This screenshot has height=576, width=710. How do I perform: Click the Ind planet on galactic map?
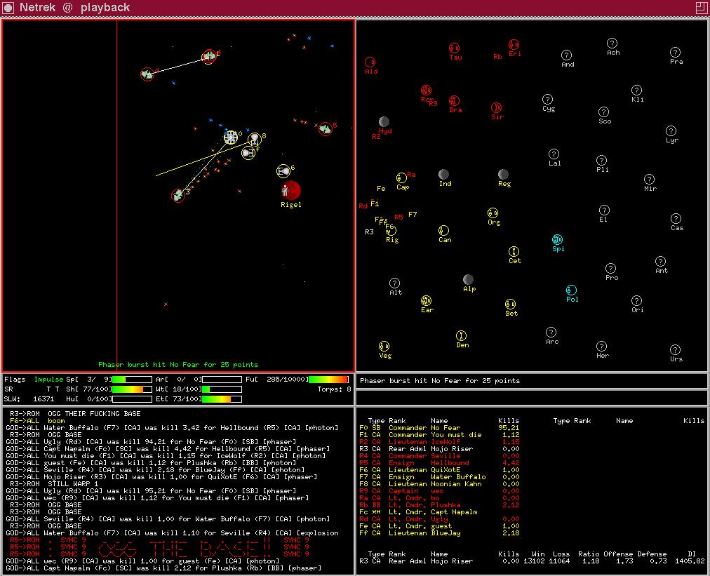tap(443, 174)
